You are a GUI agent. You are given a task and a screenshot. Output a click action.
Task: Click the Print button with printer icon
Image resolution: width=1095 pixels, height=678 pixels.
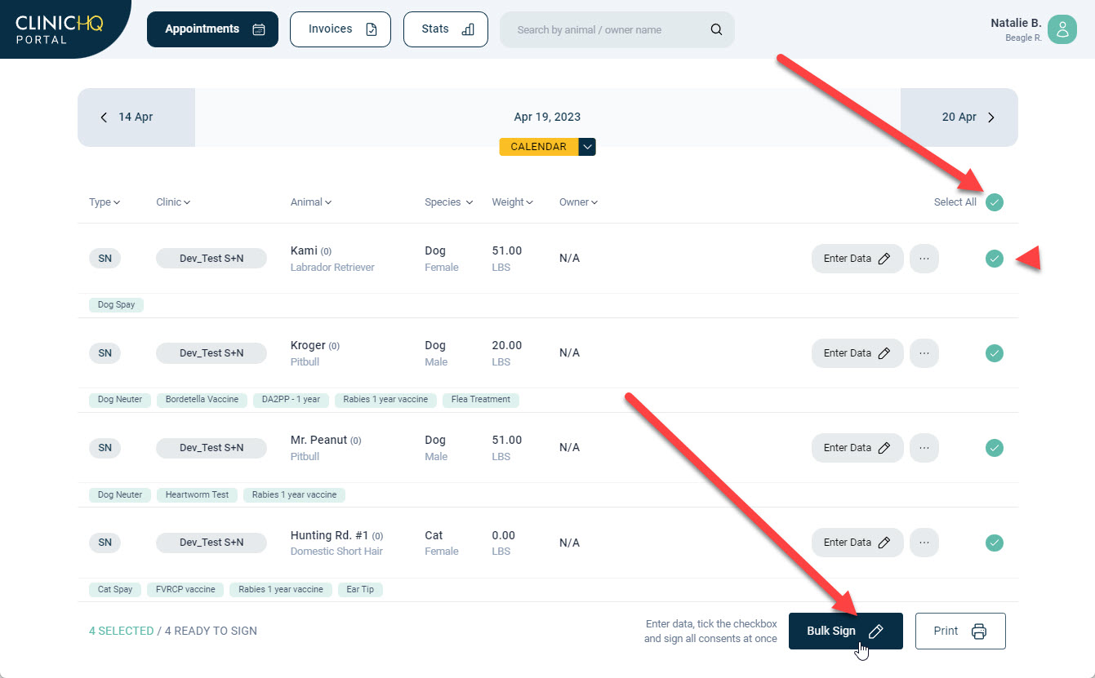click(959, 631)
